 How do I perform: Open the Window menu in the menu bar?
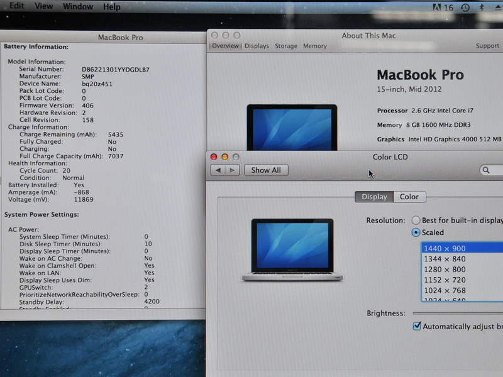78,6
